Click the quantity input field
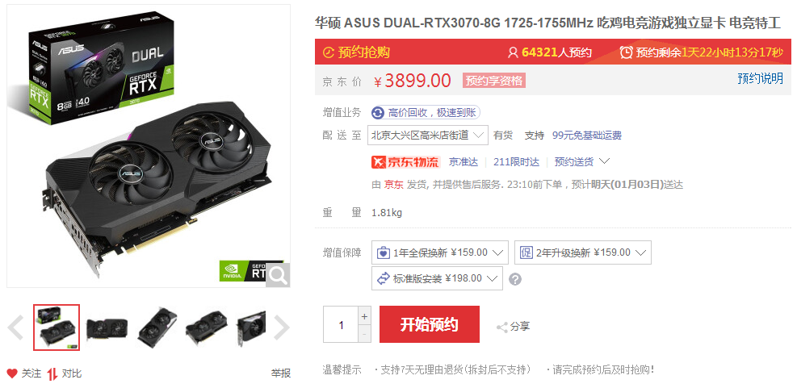The height and width of the screenshot is (388, 797). 341,324
